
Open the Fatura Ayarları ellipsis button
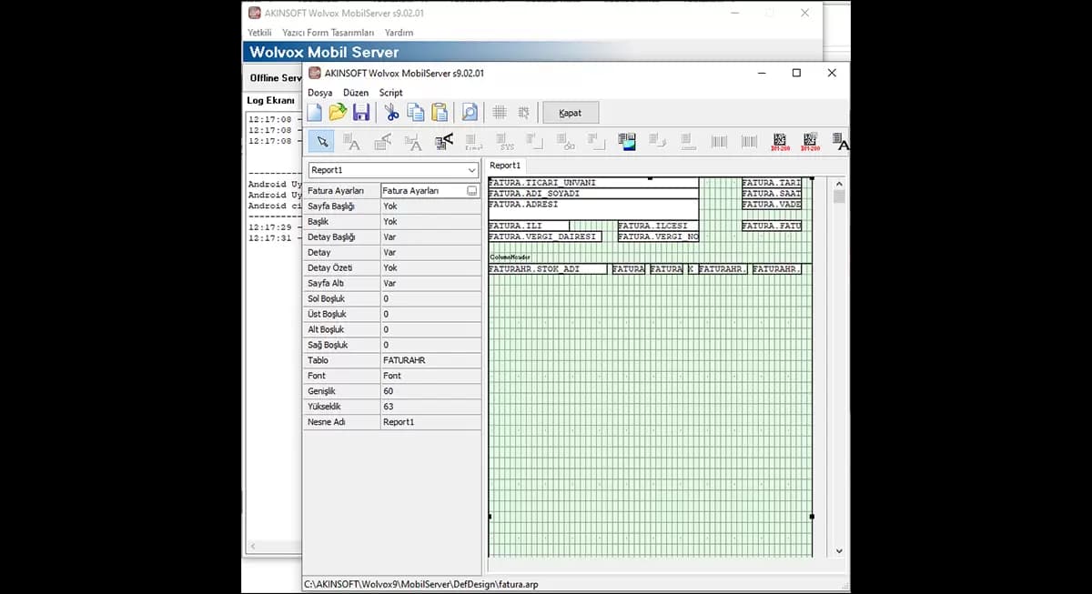tap(472, 191)
